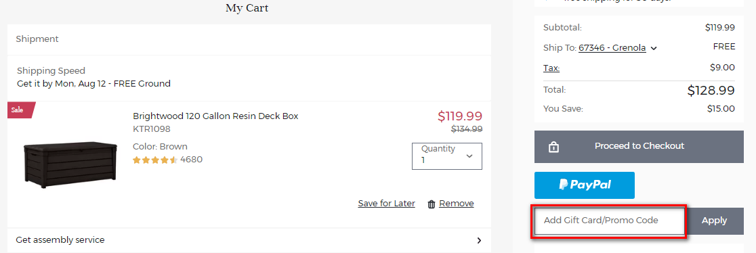Click the Get assembly service row
Viewport: 756px width, 253px height.
(x=249, y=240)
